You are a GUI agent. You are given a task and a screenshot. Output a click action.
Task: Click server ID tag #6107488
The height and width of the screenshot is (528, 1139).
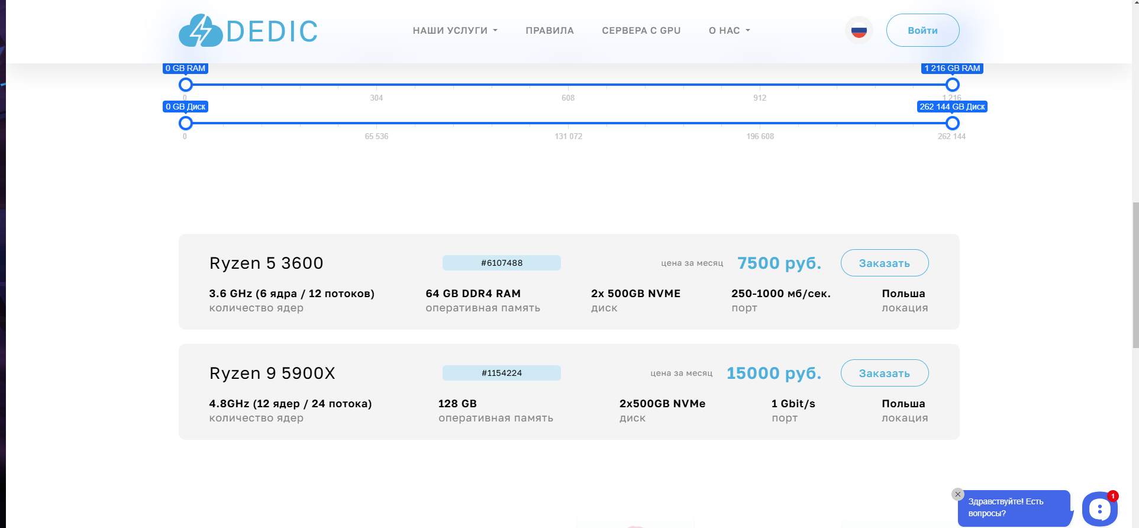coord(501,263)
